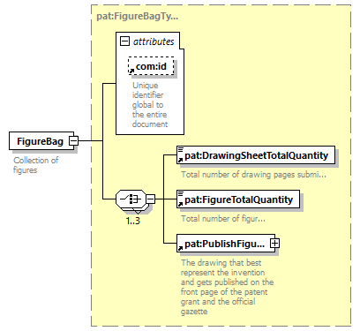Select the pat:PublishFigu... element box
This screenshot has height=331, width=360.
coord(226,244)
